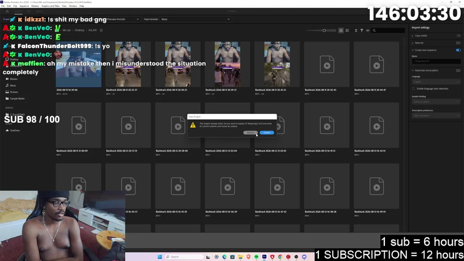464x261 pixels.
Task: Open Spotify from the taskbar
Action: [256, 257]
